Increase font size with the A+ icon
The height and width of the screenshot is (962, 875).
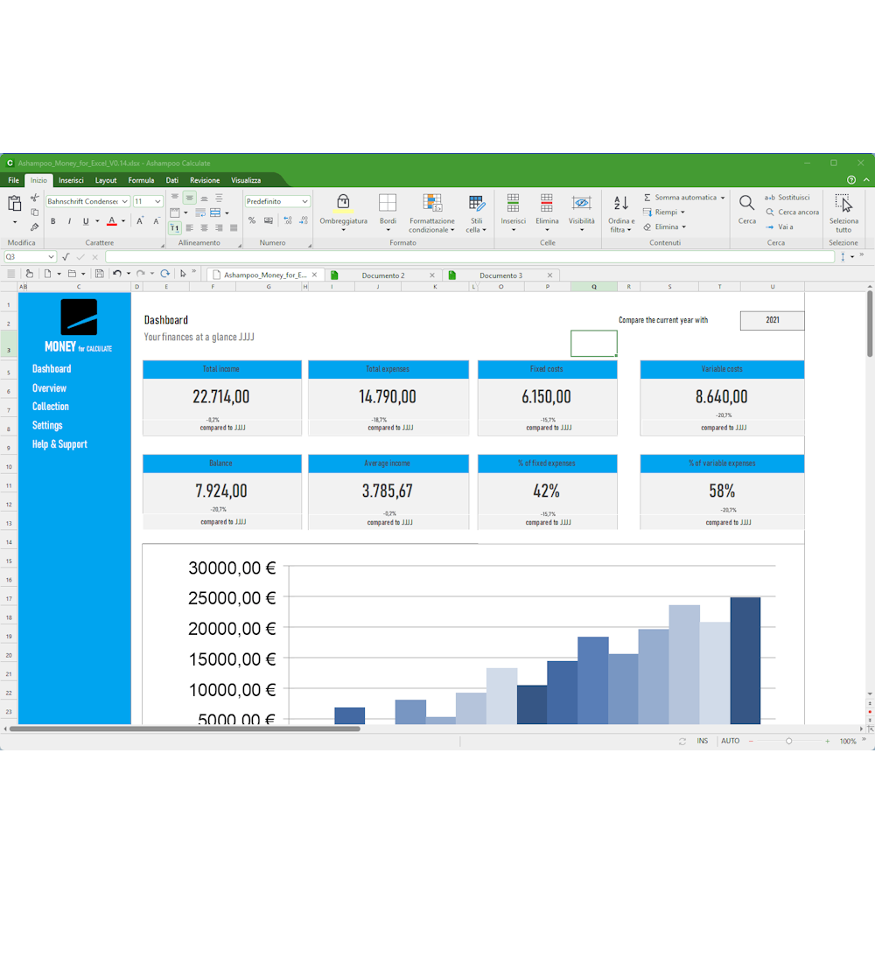(140, 221)
